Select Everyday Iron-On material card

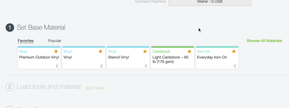point(217,57)
